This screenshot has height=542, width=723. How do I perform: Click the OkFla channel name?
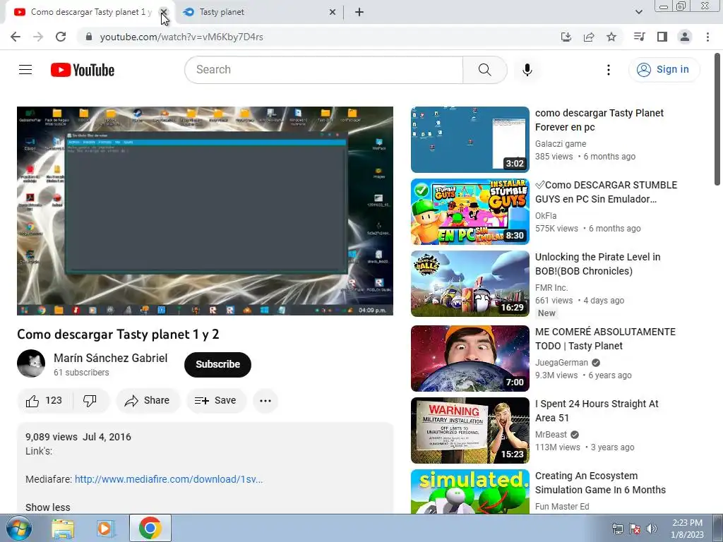(x=546, y=216)
